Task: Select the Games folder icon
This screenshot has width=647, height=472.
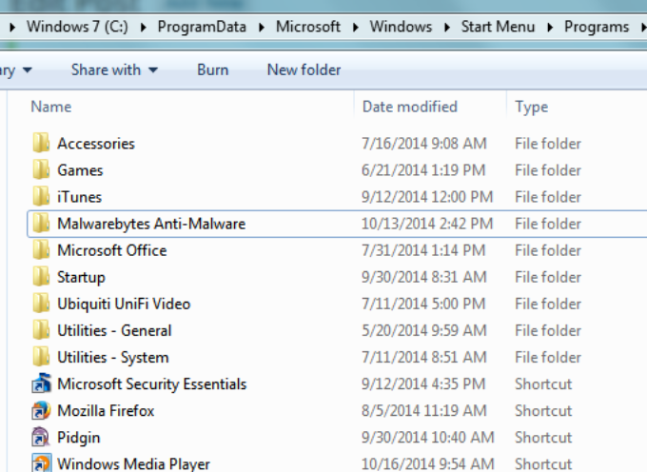Action: pyautogui.click(x=41, y=169)
